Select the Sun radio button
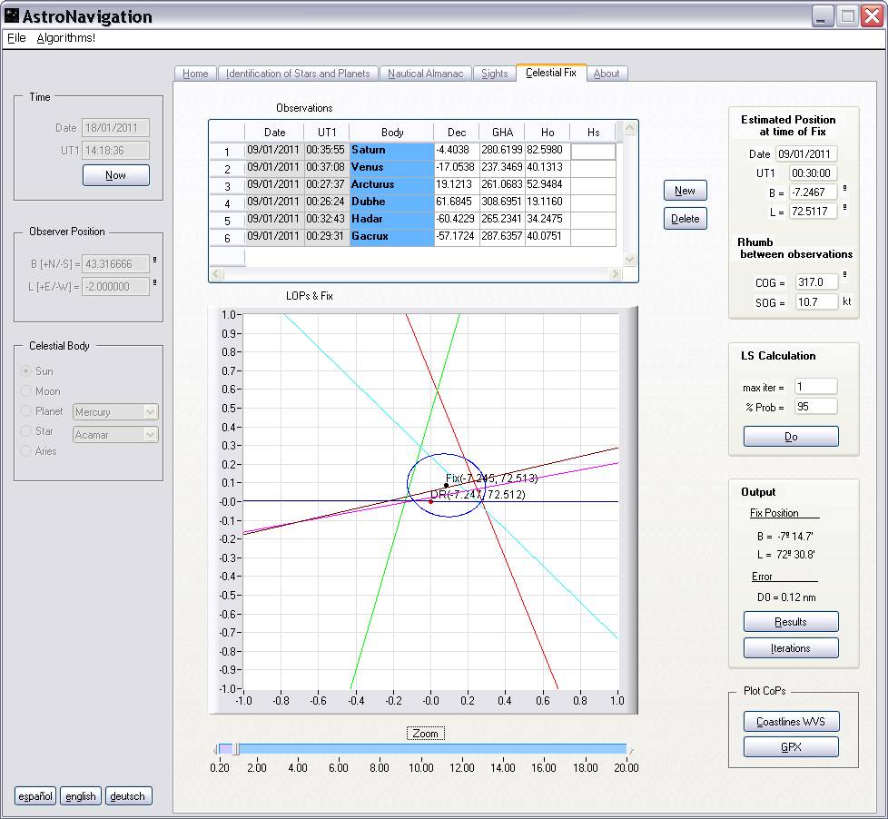This screenshot has width=888, height=819. (x=26, y=371)
